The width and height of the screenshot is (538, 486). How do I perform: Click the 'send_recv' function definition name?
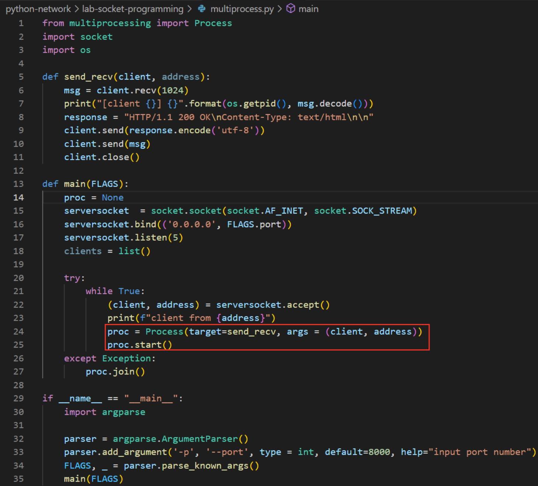point(88,77)
